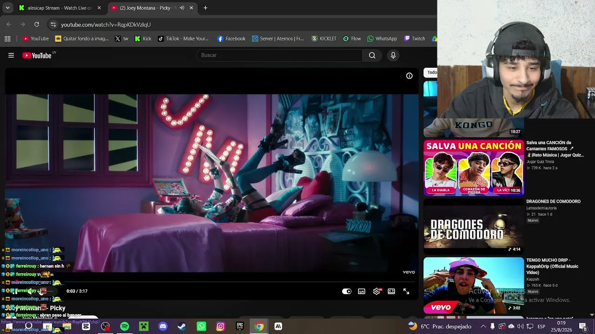Open Discord from the taskbar

[x=163, y=327]
